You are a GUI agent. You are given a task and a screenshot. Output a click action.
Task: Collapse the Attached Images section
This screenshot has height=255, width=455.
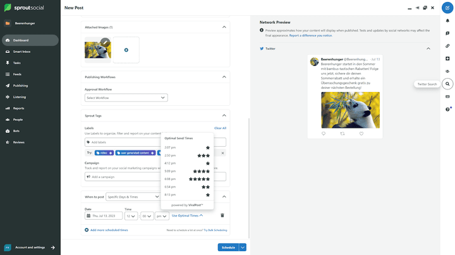(x=224, y=27)
